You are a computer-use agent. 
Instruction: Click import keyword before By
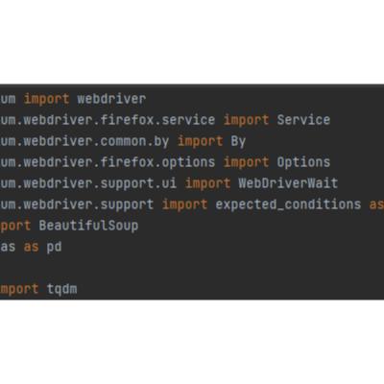(200, 141)
